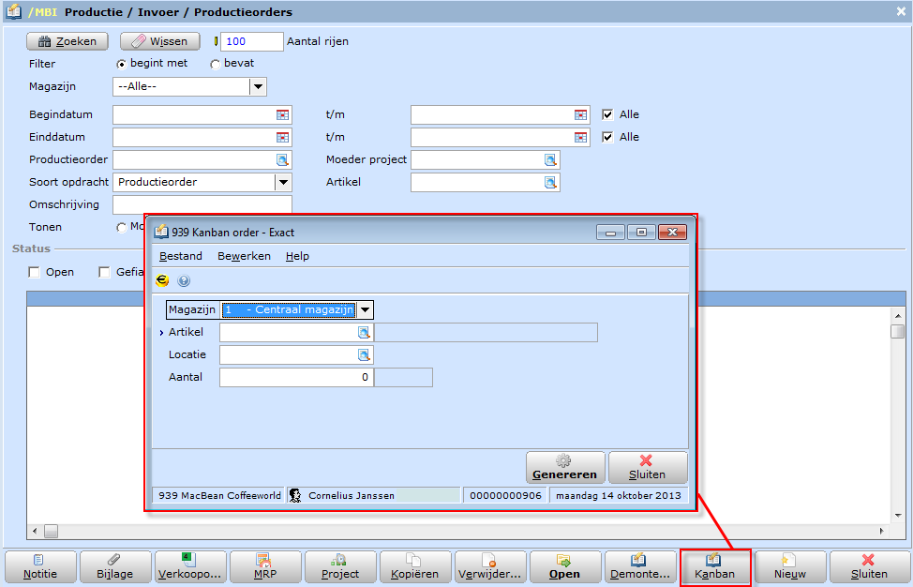Viewport: 913px width, 587px height.
Task: Click the book icon in main title bar
Action: coord(14,11)
